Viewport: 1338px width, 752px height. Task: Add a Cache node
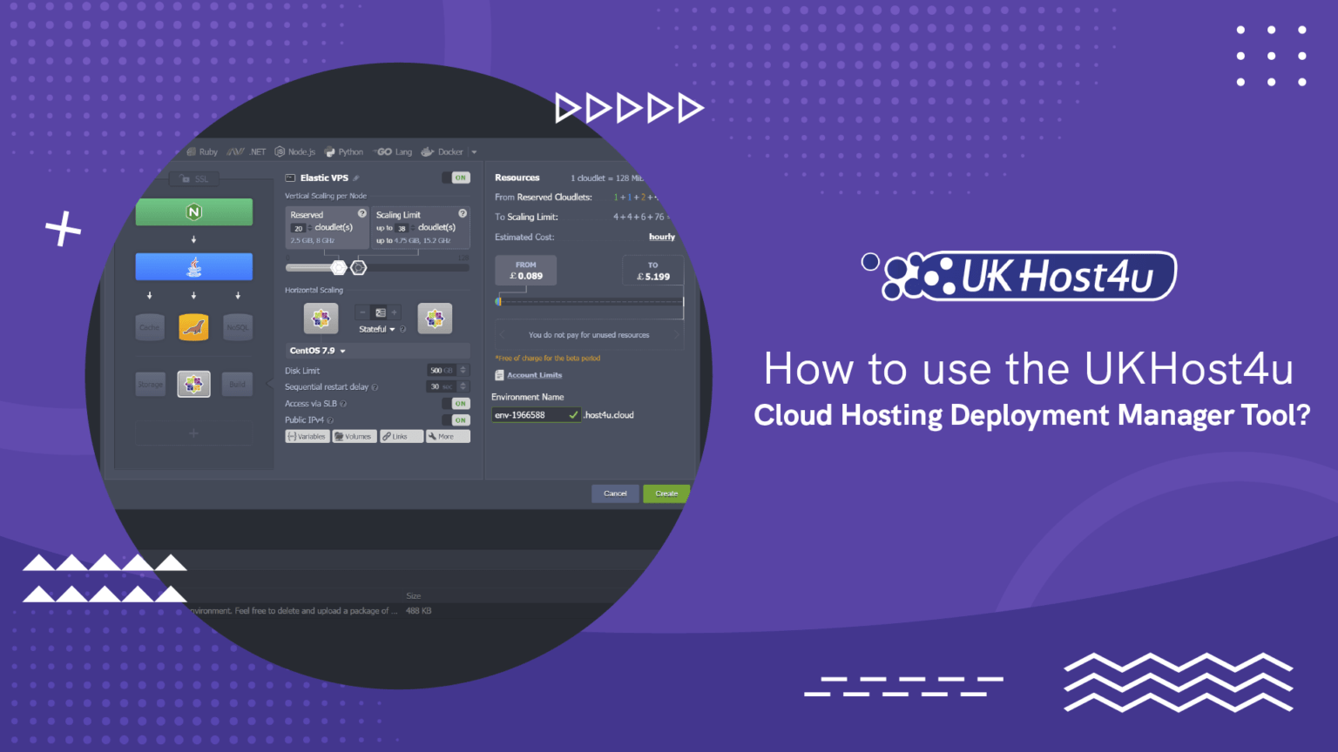150,327
